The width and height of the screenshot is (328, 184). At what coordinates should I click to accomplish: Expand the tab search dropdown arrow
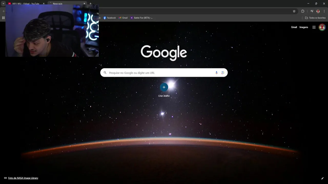click(3, 4)
